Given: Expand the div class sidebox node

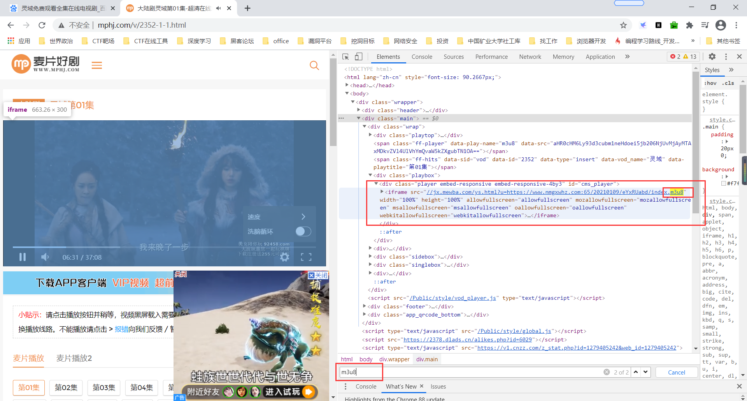Looking at the screenshot, I should 370,257.
